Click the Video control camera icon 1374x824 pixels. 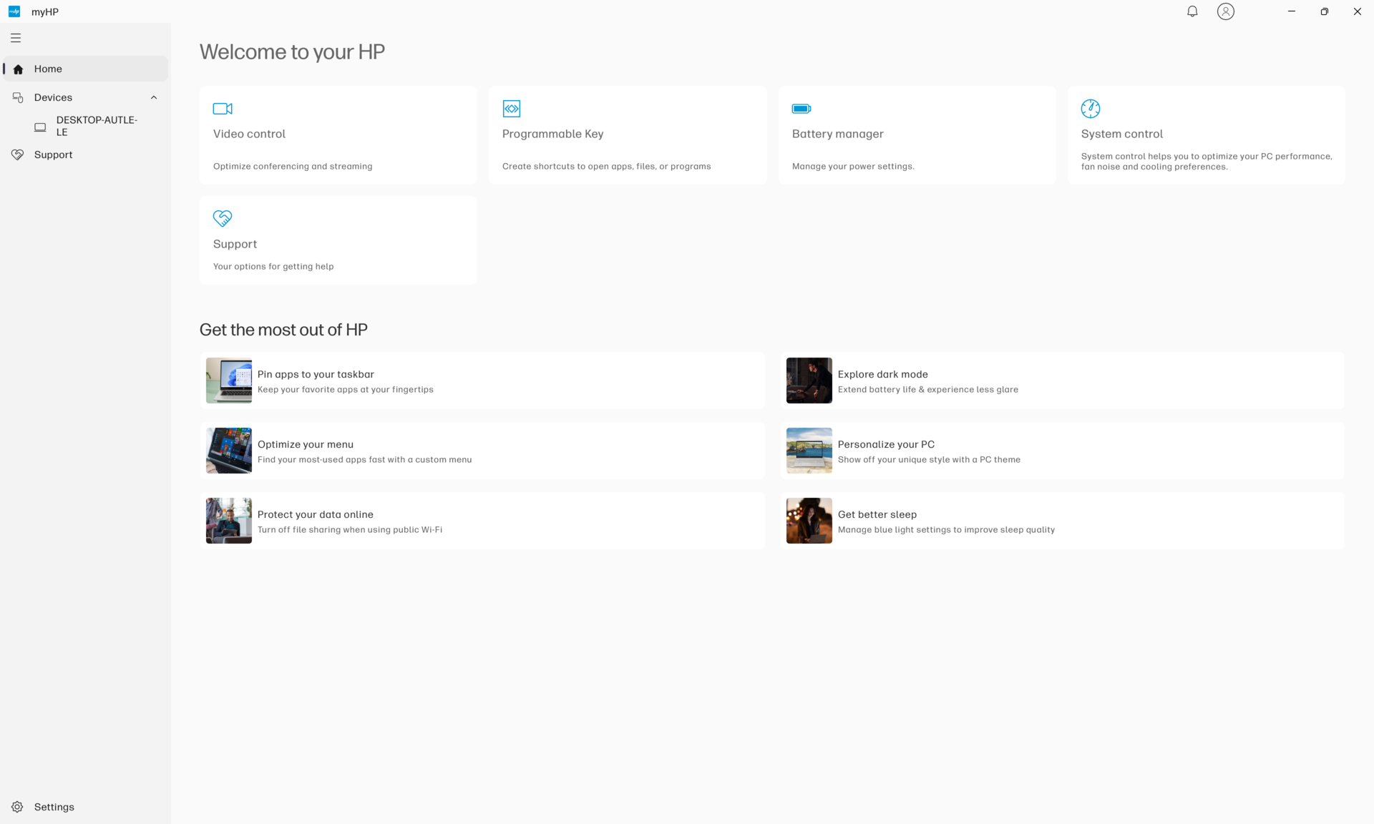pos(223,109)
